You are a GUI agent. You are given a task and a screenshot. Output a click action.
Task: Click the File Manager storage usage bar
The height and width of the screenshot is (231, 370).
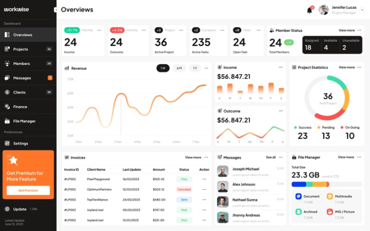(x=326, y=184)
